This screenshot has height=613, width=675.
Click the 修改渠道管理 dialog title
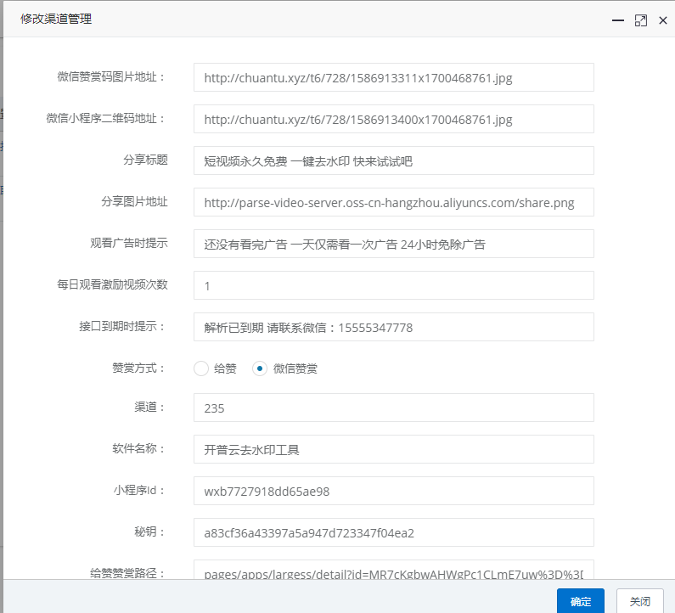56,19
